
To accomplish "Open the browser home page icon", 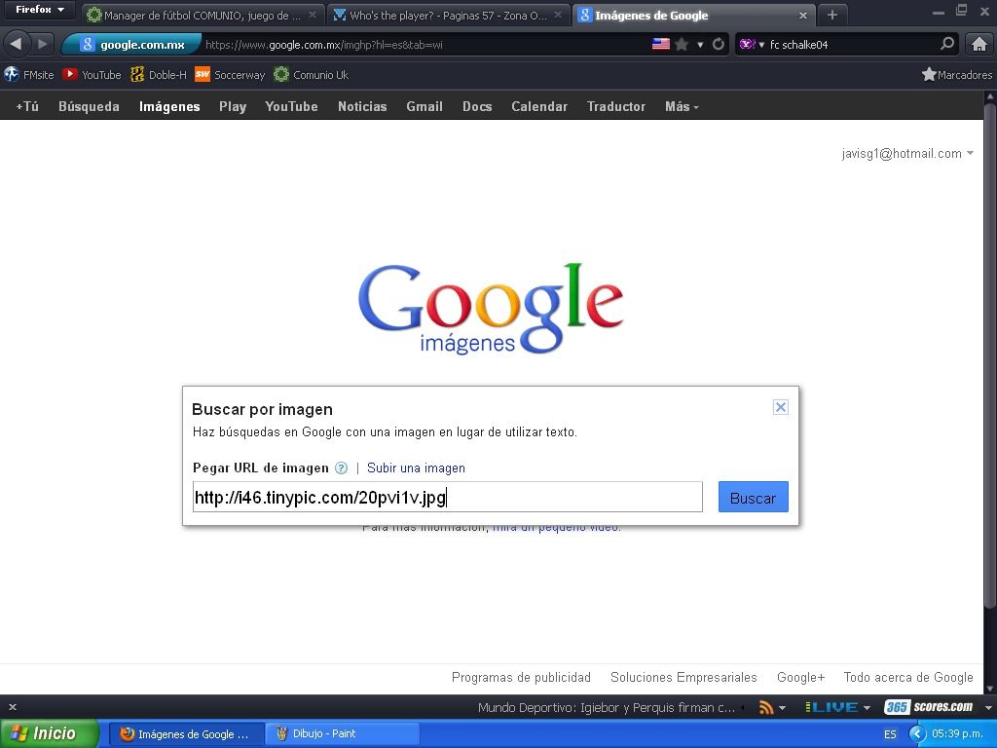I will [979, 44].
